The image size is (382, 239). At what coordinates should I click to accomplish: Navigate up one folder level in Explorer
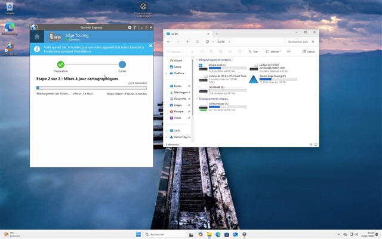click(x=188, y=42)
